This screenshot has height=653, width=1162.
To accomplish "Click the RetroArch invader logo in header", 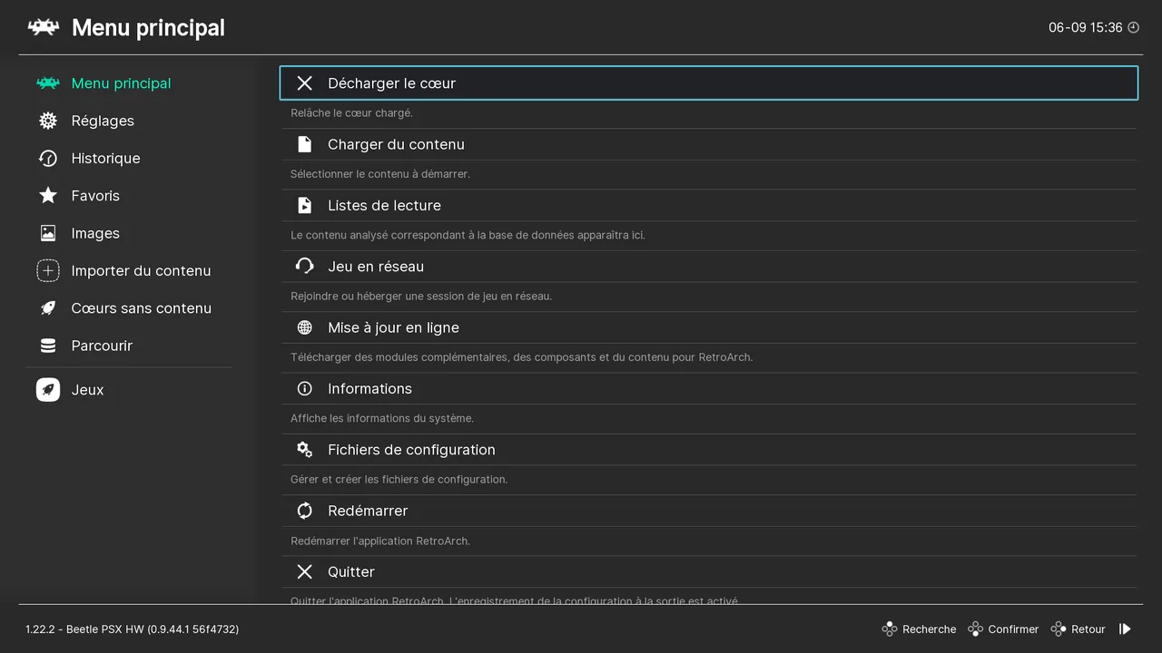I will pos(44,27).
